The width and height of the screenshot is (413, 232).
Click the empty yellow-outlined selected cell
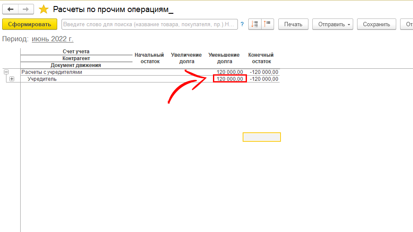(262, 137)
